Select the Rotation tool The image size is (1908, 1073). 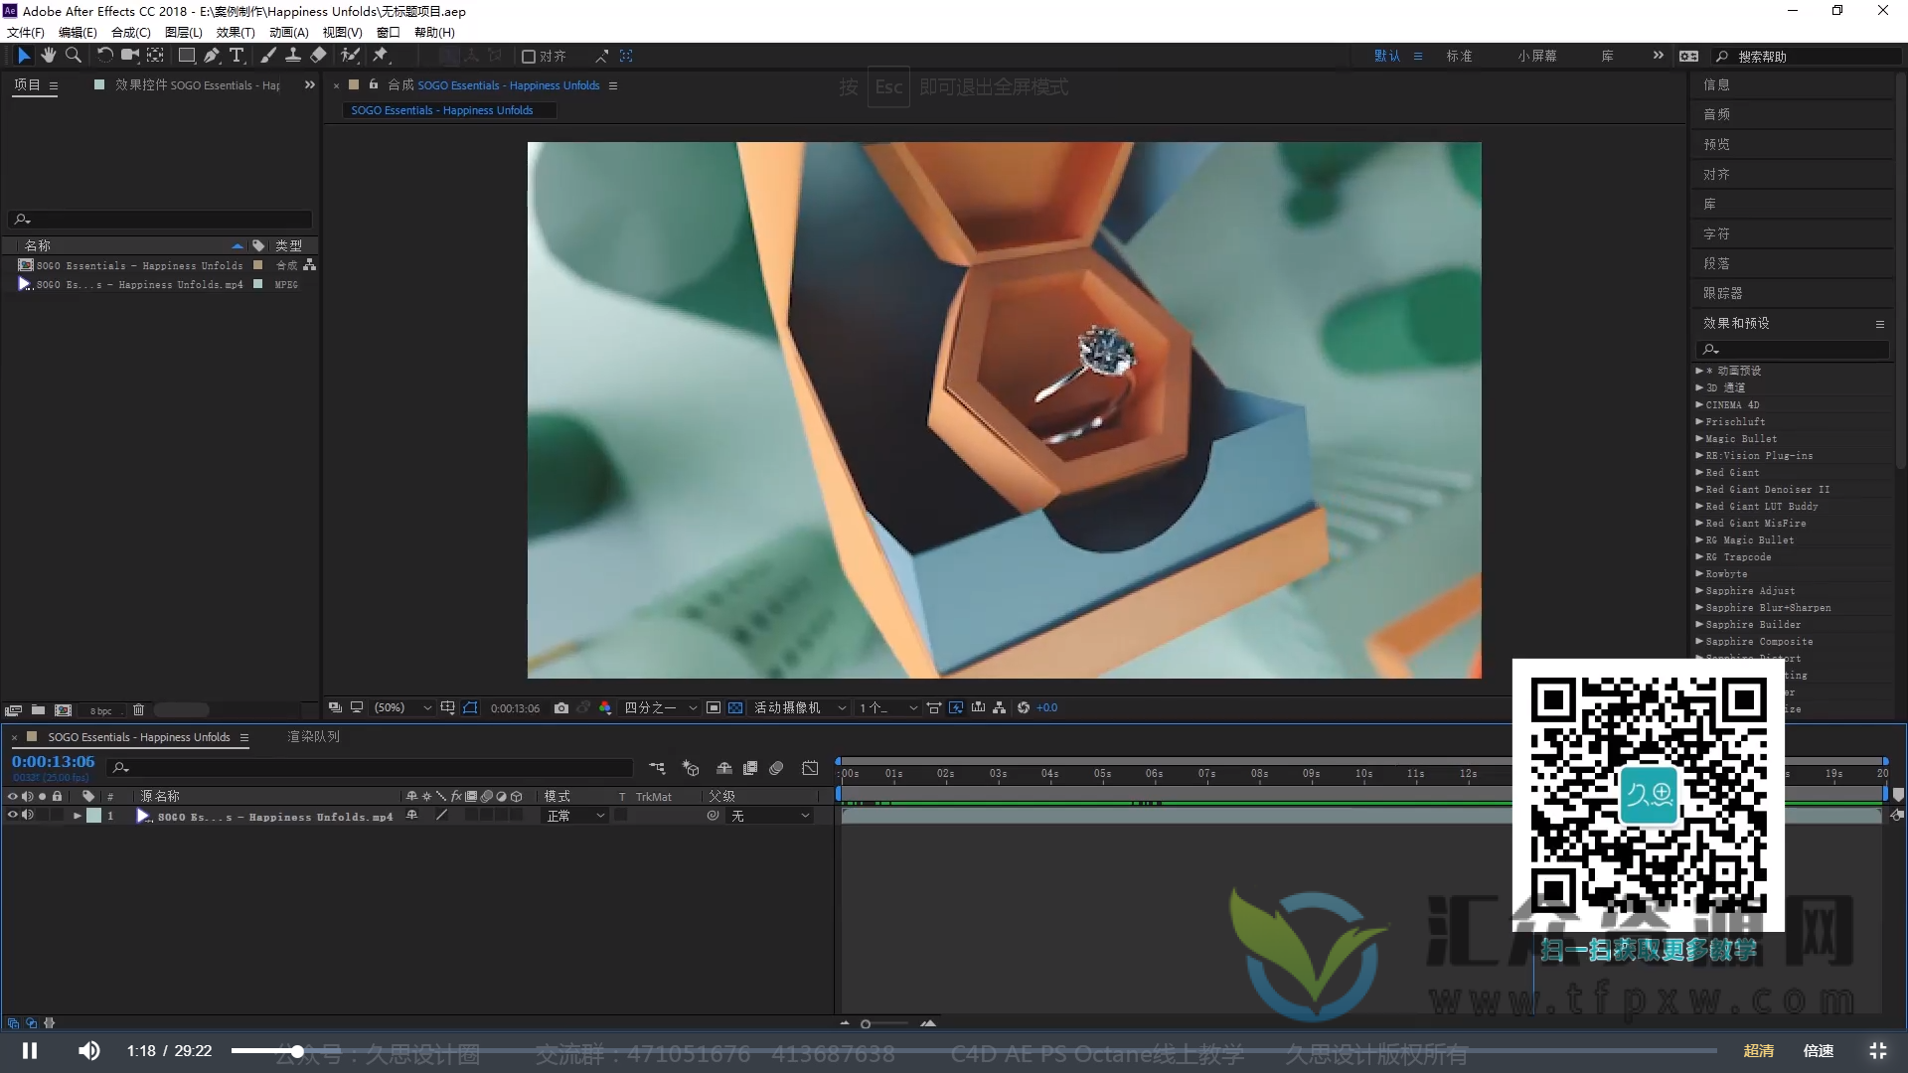(x=104, y=56)
